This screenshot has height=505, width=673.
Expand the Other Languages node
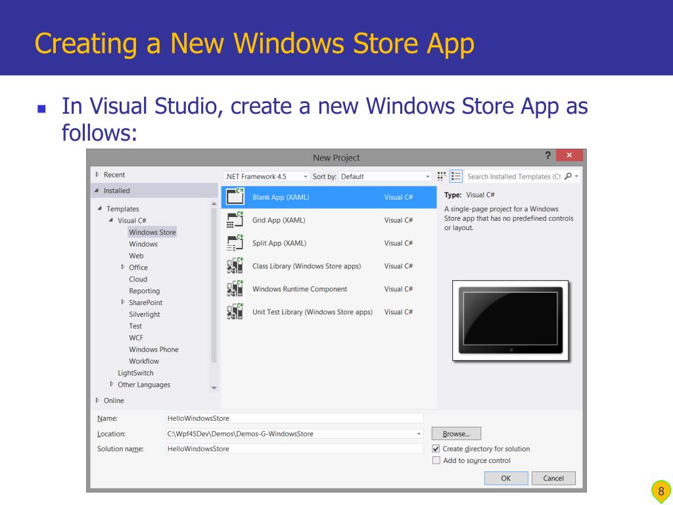(x=112, y=384)
